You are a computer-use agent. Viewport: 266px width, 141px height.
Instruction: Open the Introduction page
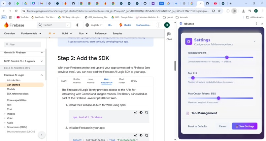14,80
